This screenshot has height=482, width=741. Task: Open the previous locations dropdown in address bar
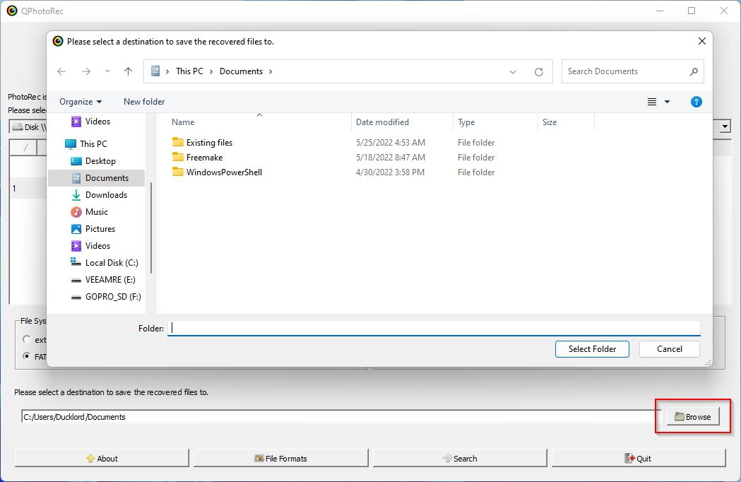(x=513, y=72)
